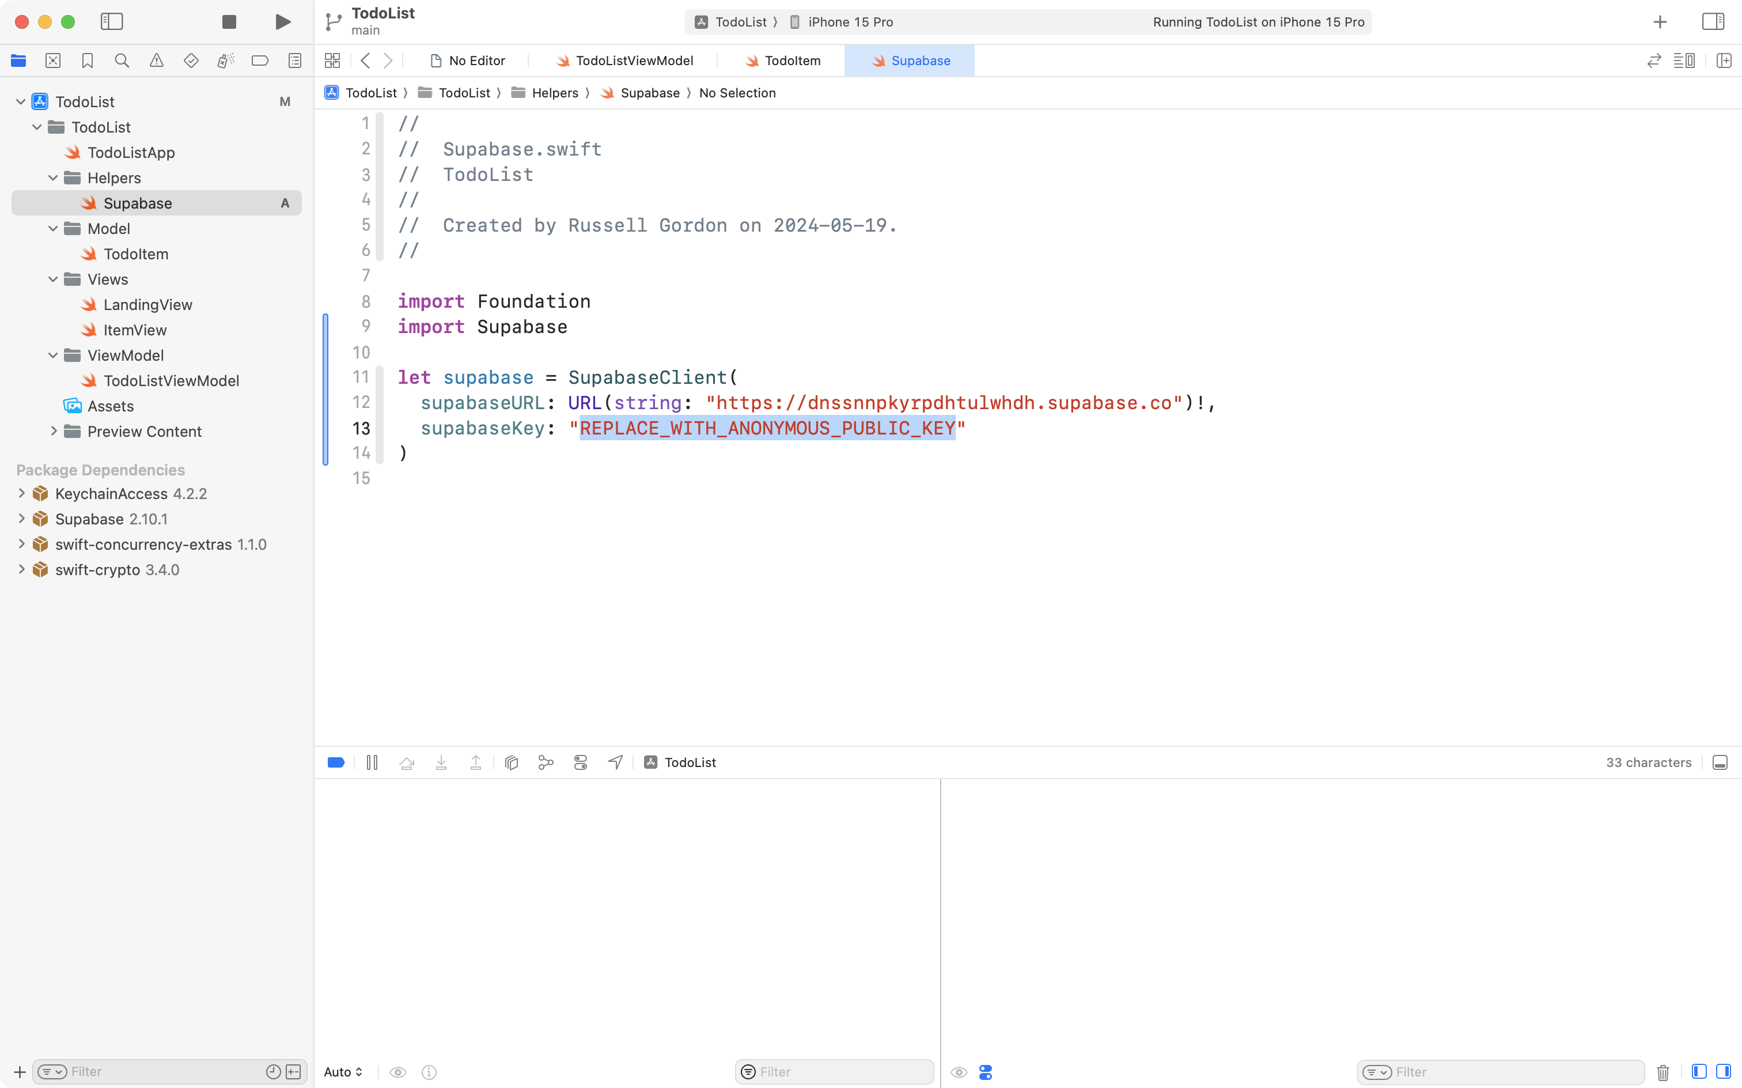Open the Test navigator diamond icon
1742x1088 pixels.
click(x=191, y=61)
